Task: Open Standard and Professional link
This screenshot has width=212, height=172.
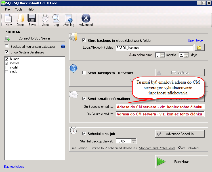Action: [157, 148]
